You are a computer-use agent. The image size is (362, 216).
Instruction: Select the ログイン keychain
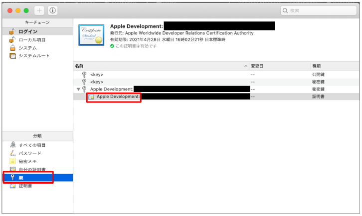coord(37,31)
